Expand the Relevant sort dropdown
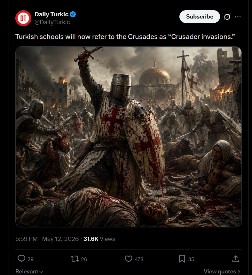252x275 pixels. point(29,271)
